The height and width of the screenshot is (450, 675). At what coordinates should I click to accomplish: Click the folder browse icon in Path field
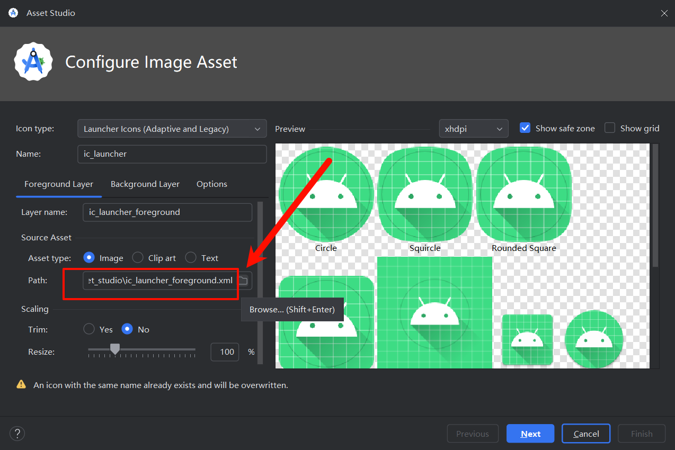[x=243, y=281]
